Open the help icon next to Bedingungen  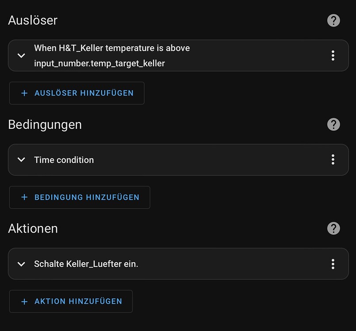coord(333,124)
